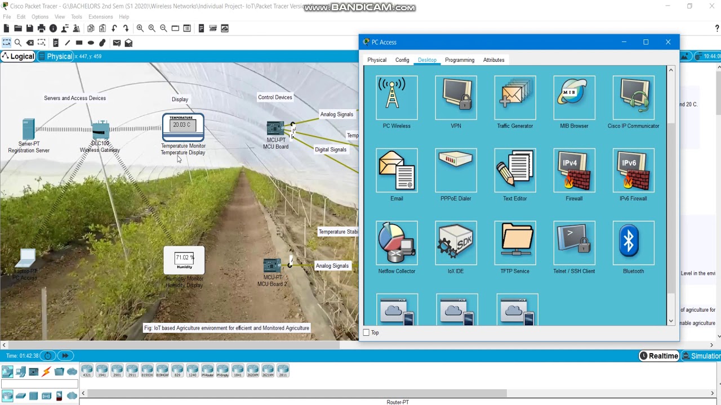Click the PC Access laptop in workspace
The width and height of the screenshot is (721, 405).
point(26,258)
